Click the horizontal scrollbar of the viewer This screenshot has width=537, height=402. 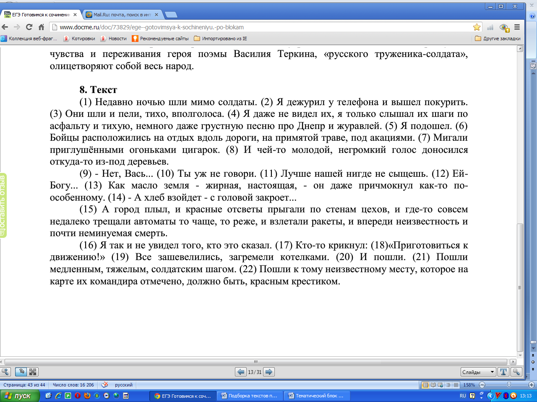click(256, 362)
